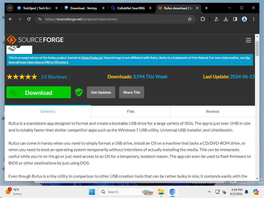Screen dimensions: 264x198
Task: Open SourceForge Open Source Mirror Directory link
Action: pyautogui.click(x=38, y=62)
